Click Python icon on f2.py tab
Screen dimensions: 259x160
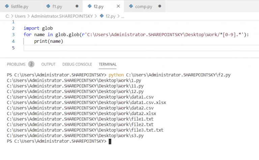(89, 6)
